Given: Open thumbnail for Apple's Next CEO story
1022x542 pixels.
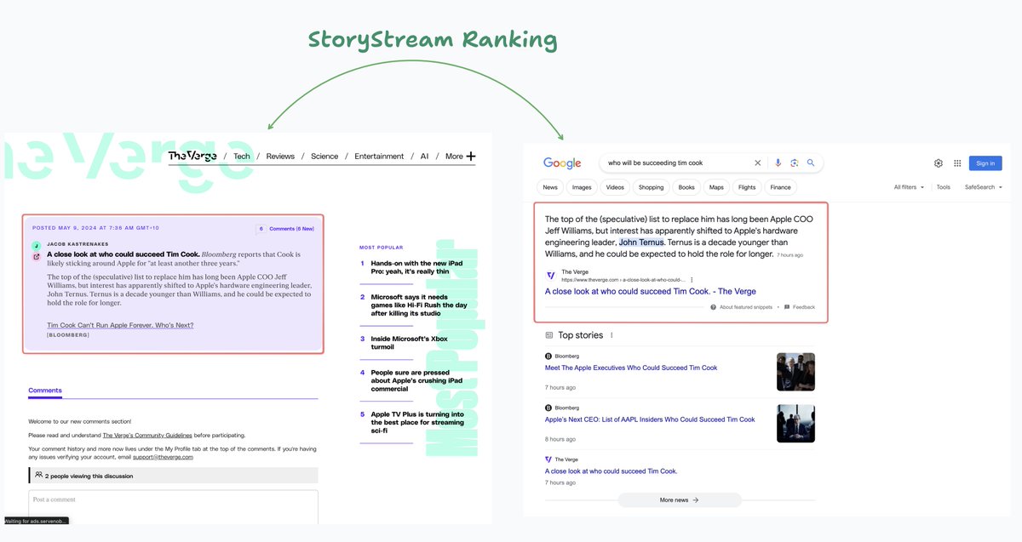Looking at the screenshot, I should [x=795, y=424].
